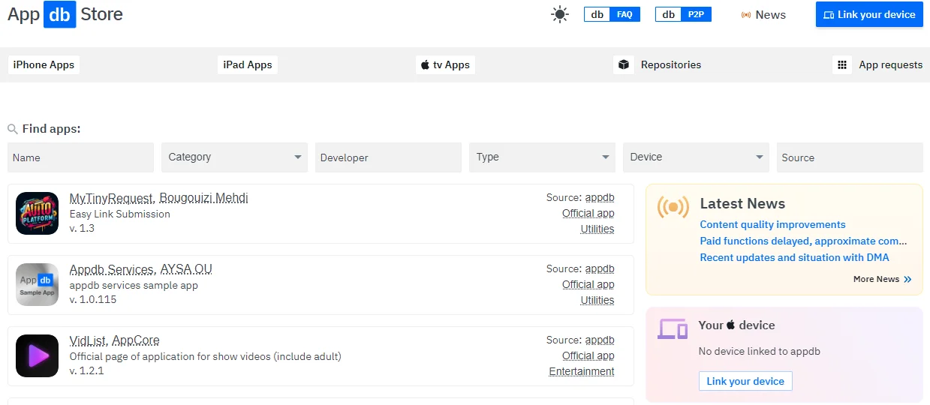The width and height of the screenshot is (930, 405).
Task: Open MyTinyRequest app icon
Action: tap(37, 213)
